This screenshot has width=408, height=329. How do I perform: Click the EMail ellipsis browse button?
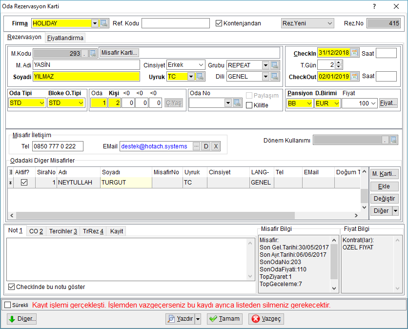tap(197, 146)
